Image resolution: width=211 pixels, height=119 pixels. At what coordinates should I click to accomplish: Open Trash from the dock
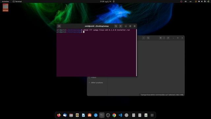(x=146, y=115)
